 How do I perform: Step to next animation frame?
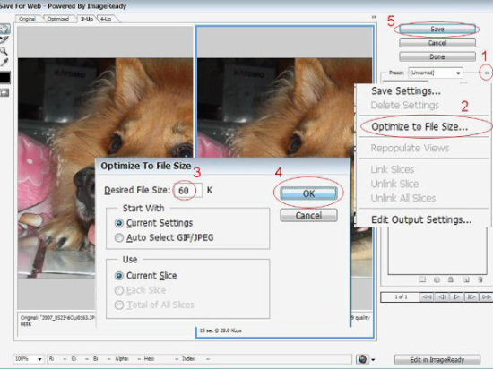click(471, 296)
